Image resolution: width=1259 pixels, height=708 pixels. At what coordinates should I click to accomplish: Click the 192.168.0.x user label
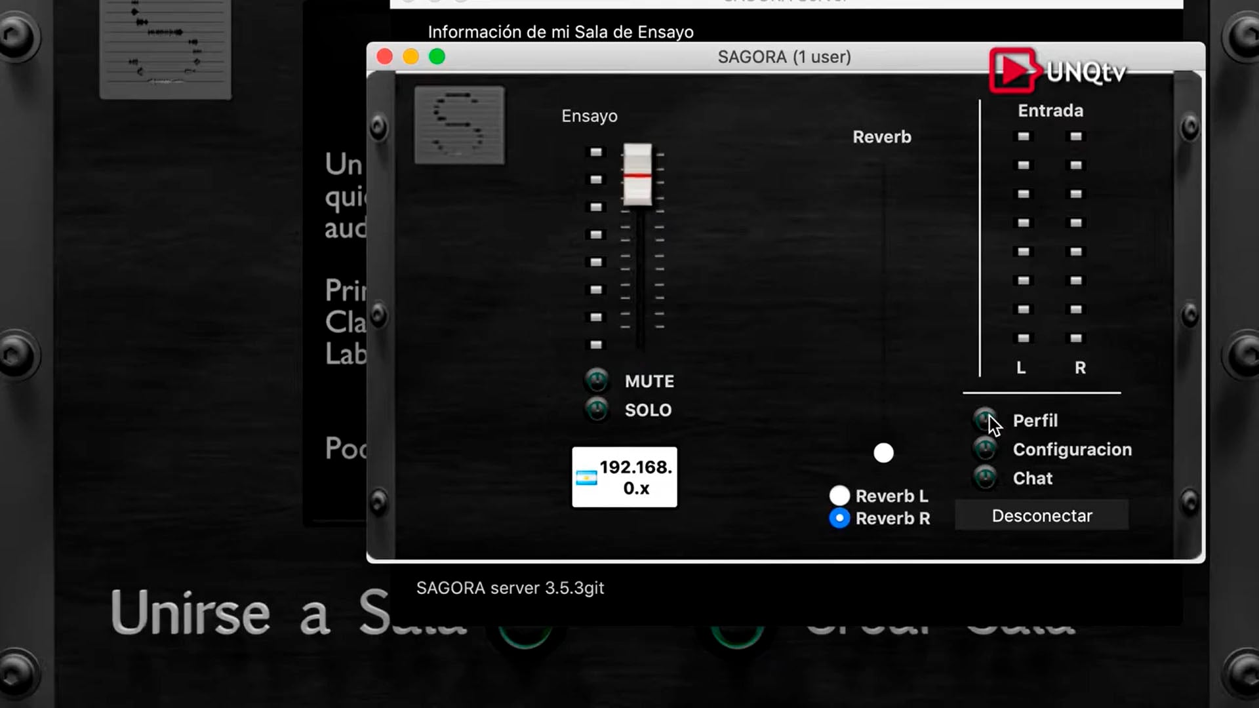[635, 477]
